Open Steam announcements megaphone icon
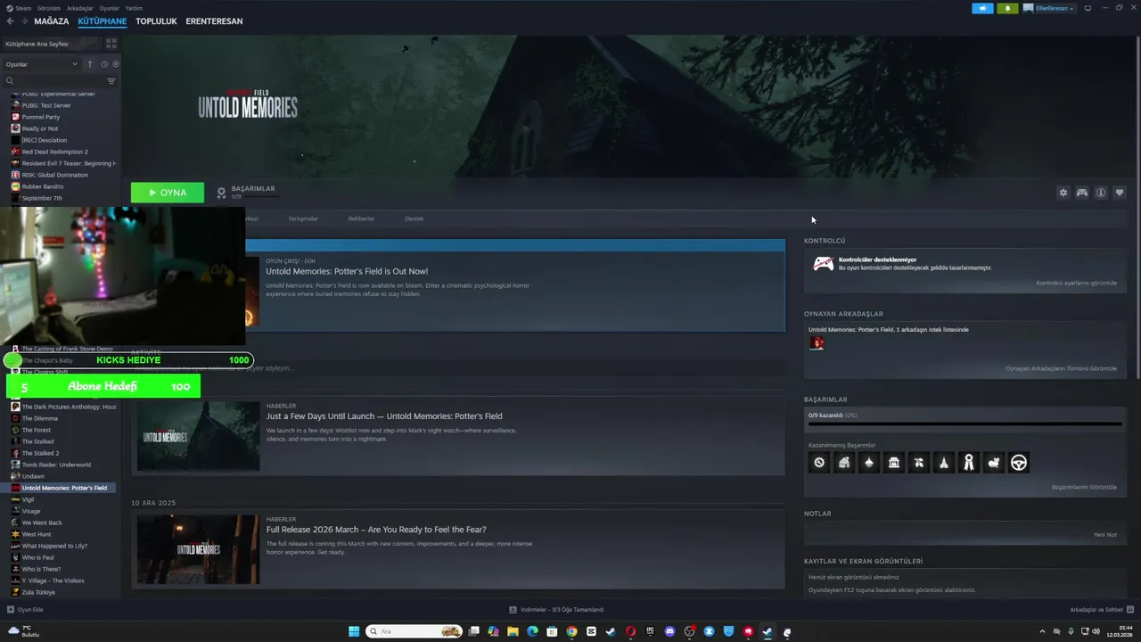Viewport: 1141px width, 642px height. (x=982, y=8)
